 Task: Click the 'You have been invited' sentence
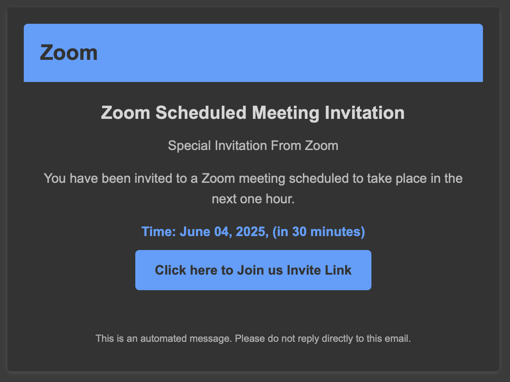(x=253, y=179)
